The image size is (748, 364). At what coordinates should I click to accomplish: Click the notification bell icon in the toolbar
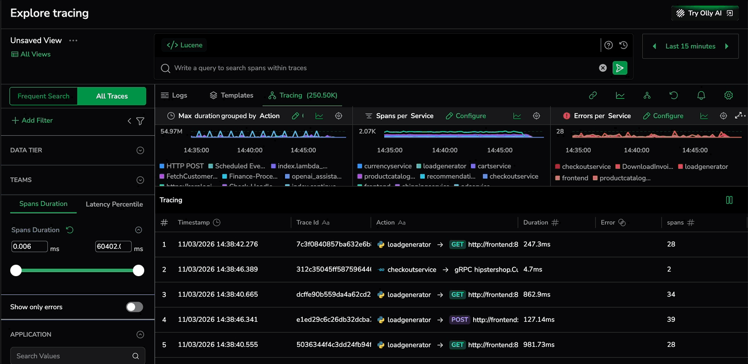click(701, 95)
